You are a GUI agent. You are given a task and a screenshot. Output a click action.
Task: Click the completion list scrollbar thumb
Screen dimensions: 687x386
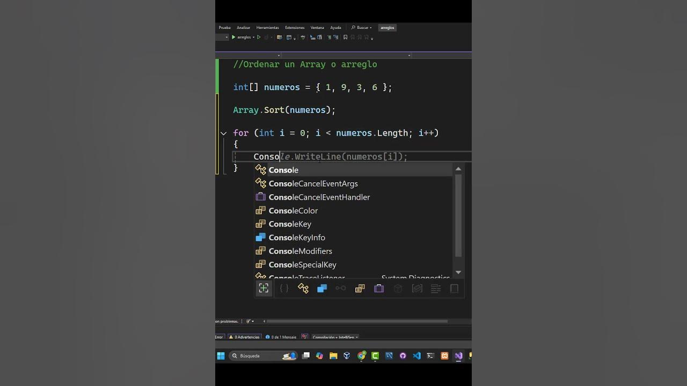pyautogui.click(x=458, y=216)
